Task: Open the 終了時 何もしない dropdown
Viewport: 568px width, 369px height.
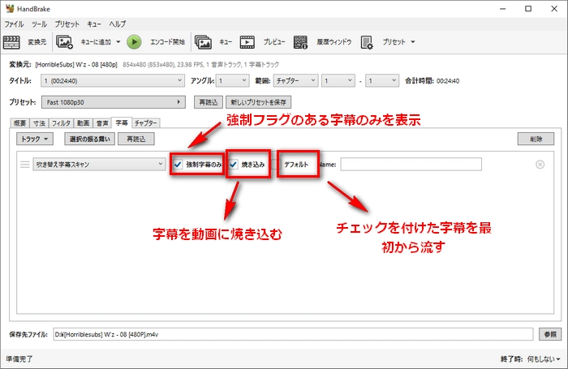Action: tap(540, 358)
